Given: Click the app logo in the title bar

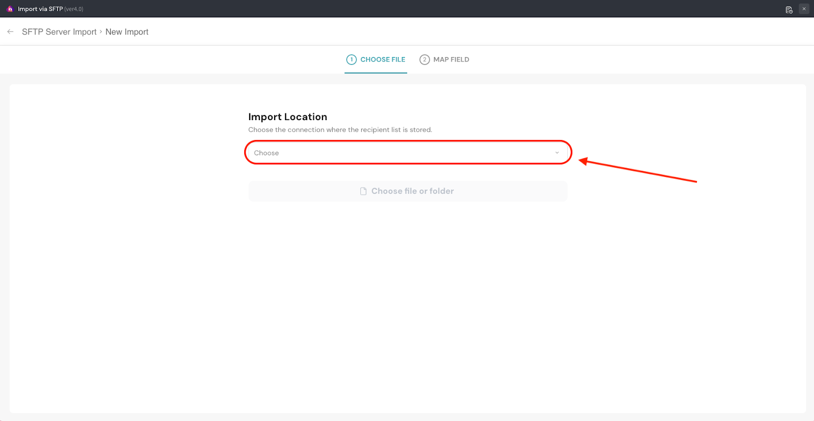Looking at the screenshot, I should [x=10, y=9].
